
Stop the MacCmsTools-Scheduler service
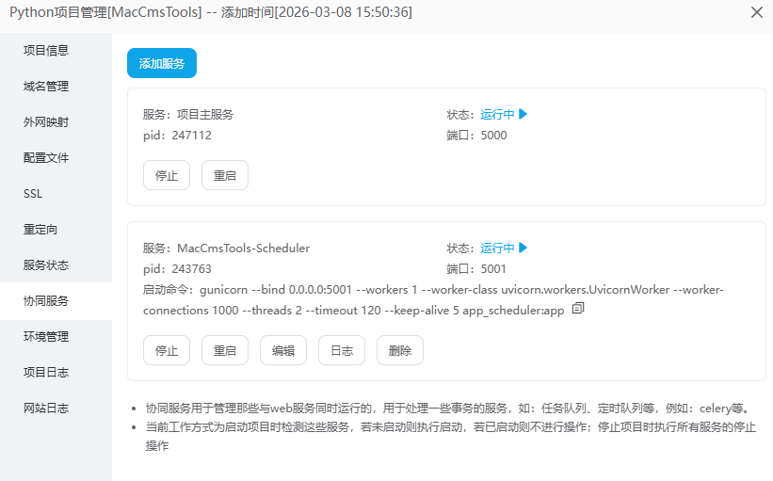pos(167,350)
